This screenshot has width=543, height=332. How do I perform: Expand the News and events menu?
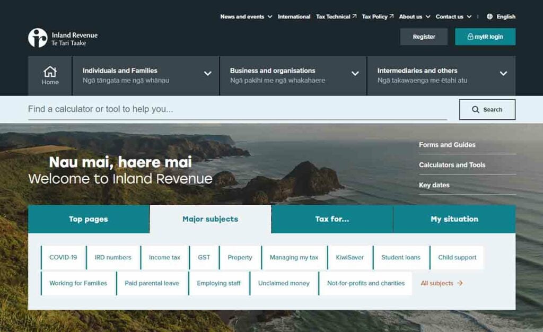(x=246, y=16)
